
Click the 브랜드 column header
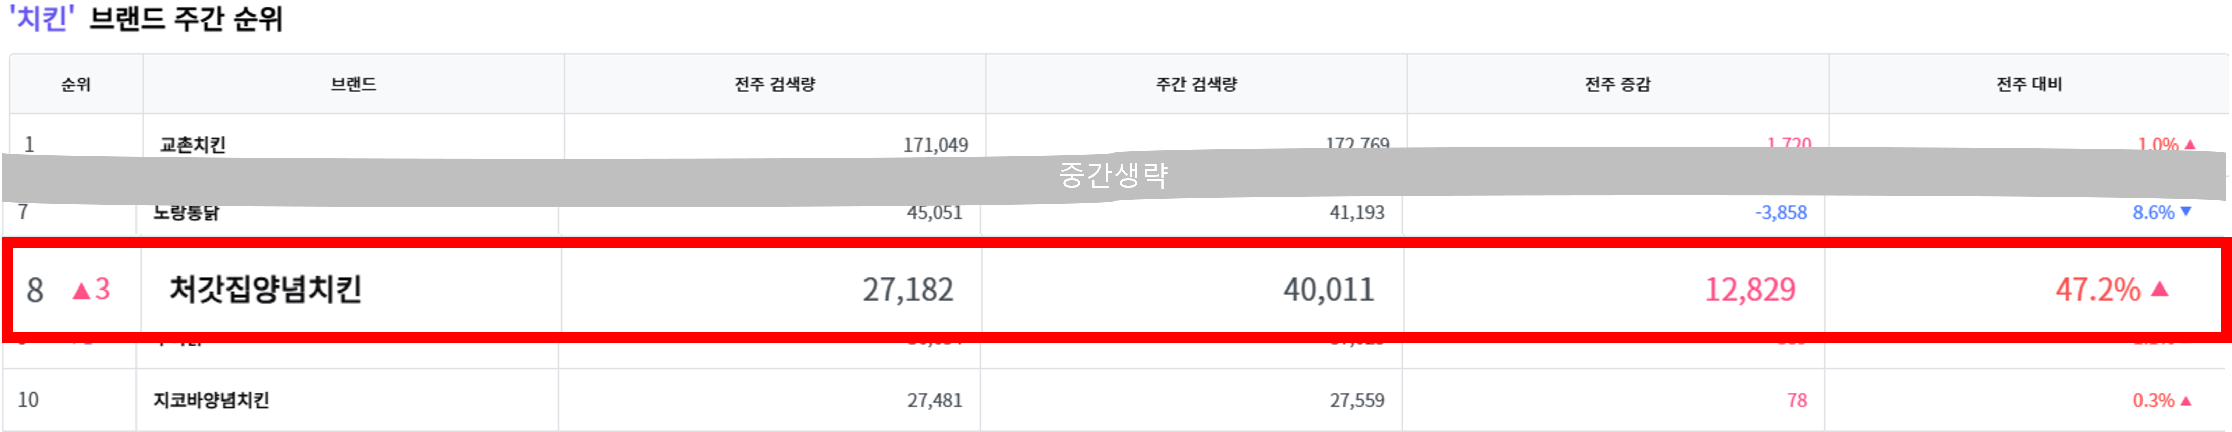(353, 84)
